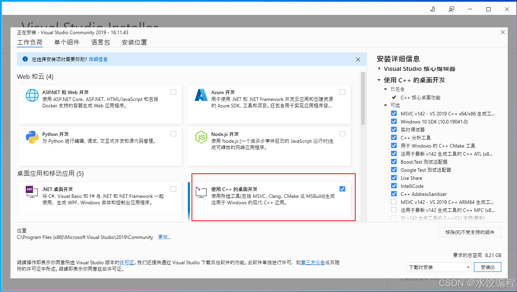
Task: Click the blue info icon in banner
Action: pos(25,59)
